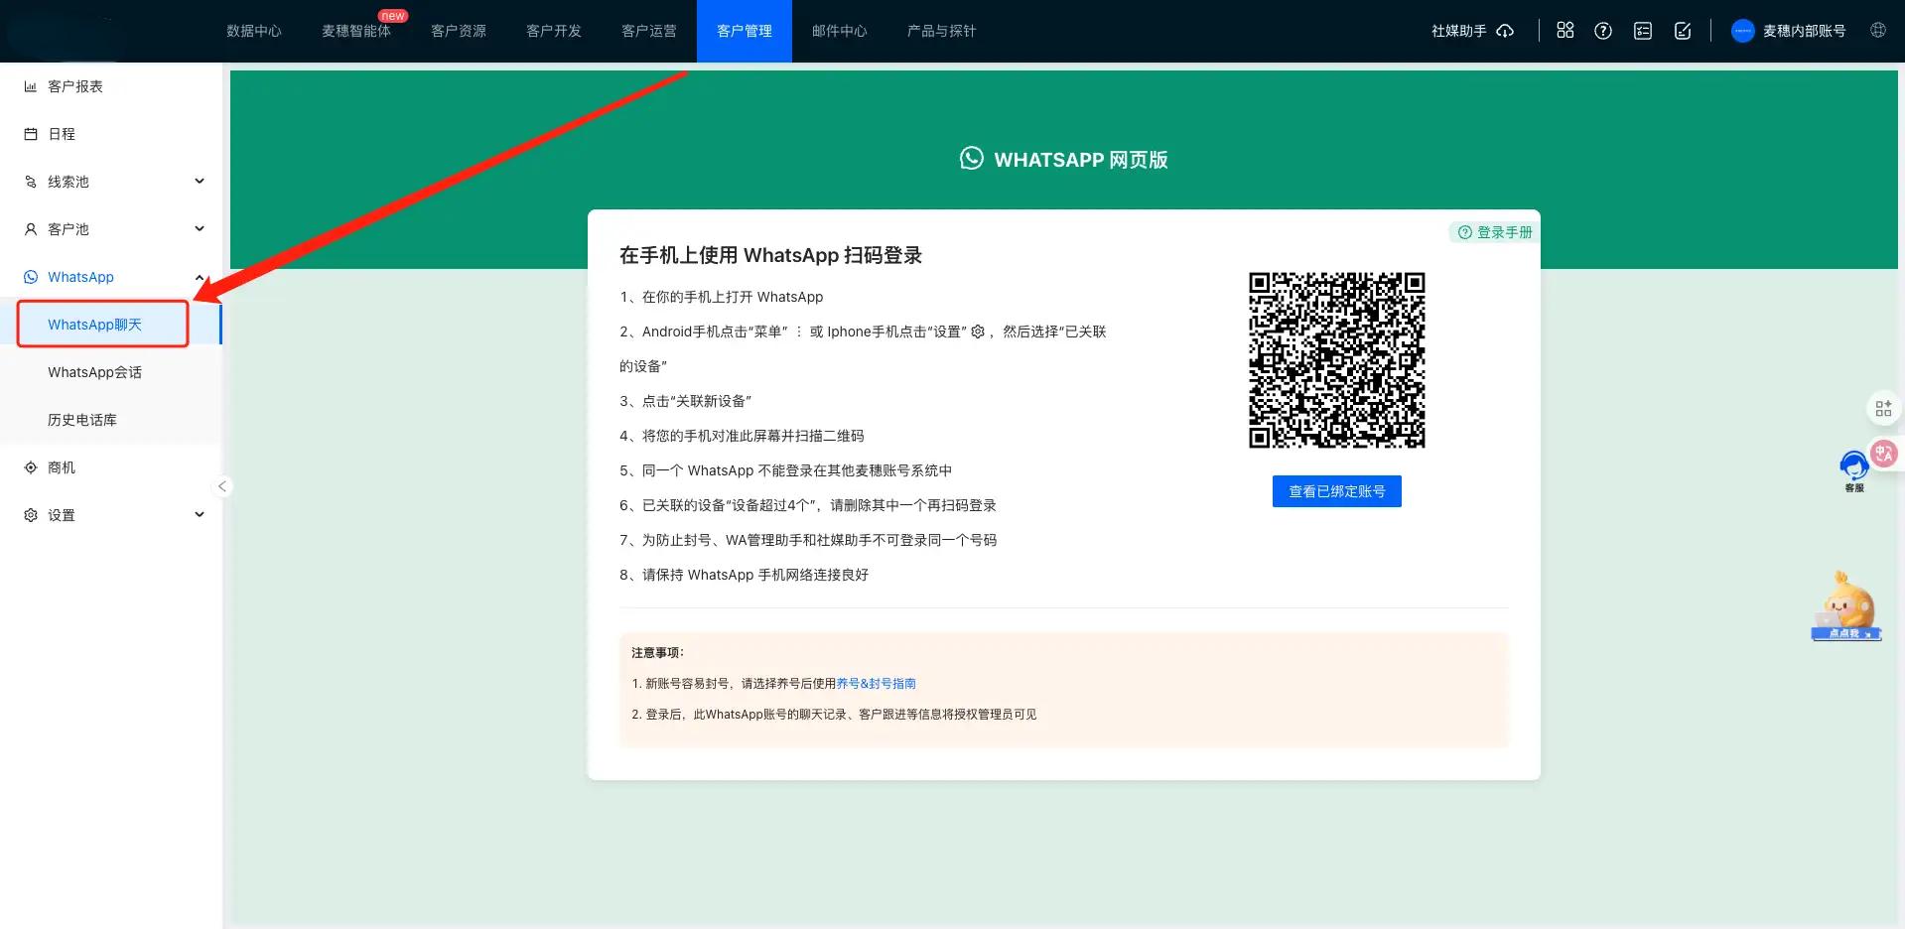Expand the 设置 sidebar section
The width and height of the screenshot is (1905, 929).
point(199,515)
